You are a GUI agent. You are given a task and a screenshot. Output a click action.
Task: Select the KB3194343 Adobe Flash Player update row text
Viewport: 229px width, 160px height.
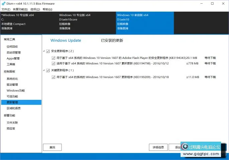click(121, 58)
